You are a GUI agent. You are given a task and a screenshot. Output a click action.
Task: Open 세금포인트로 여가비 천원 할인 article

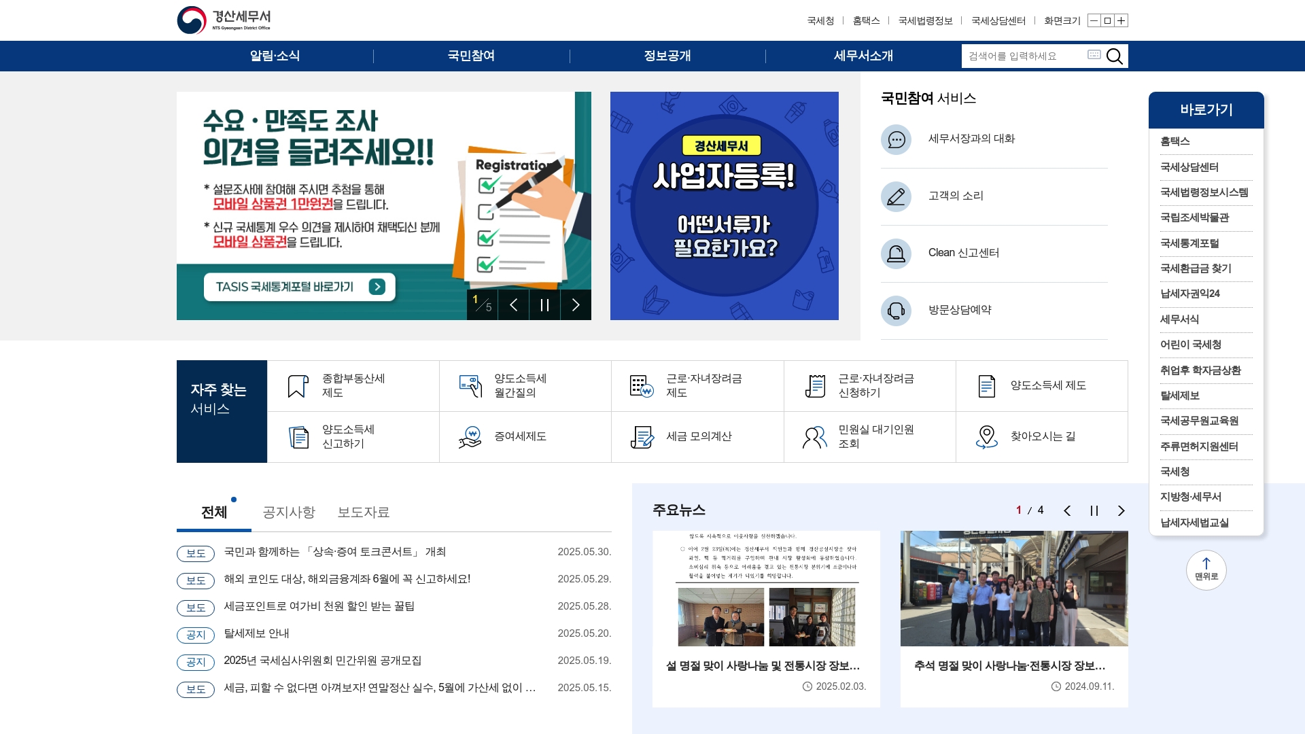[x=319, y=606]
